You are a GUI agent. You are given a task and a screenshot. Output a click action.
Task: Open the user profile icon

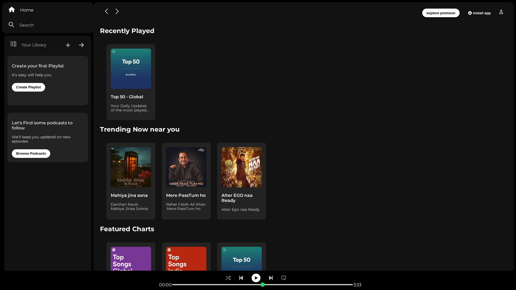[x=501, y=12]
